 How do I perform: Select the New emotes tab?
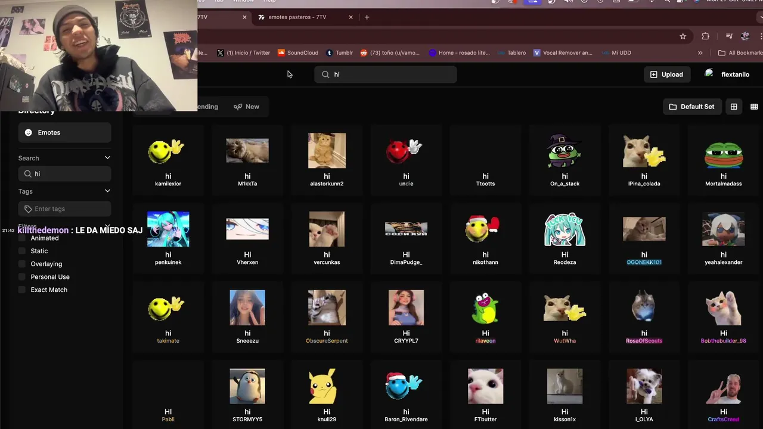point(246,107)
